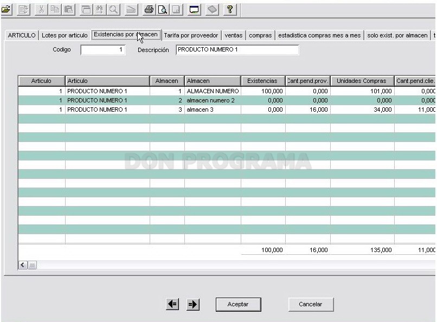Click the binoculars find icon
This screenshot has width=437, height=322.
pos(100,10)
